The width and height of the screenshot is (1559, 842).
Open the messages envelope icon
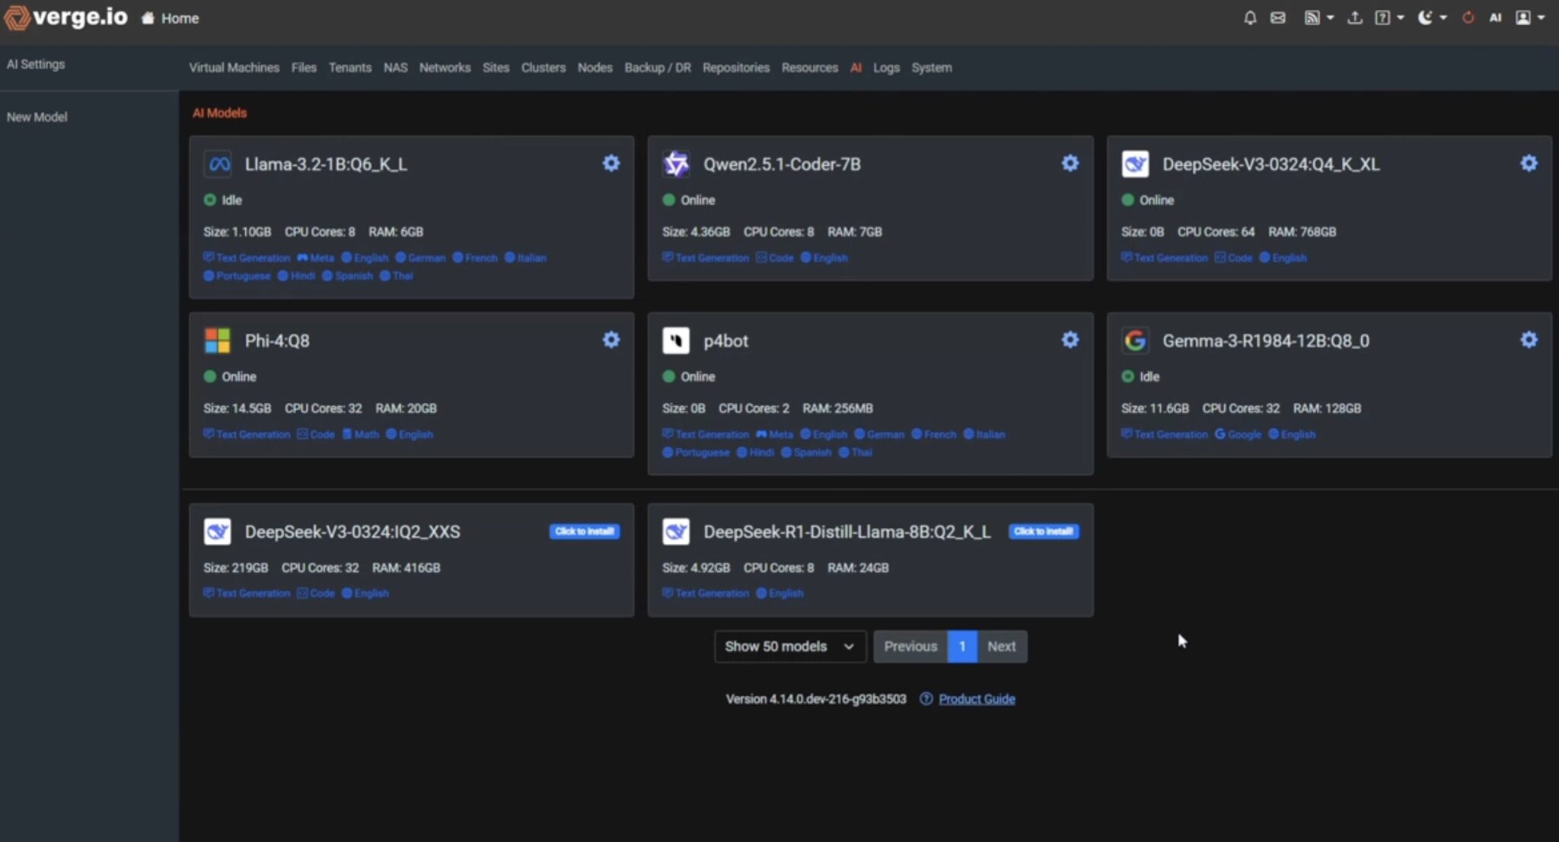(1278, 17)
